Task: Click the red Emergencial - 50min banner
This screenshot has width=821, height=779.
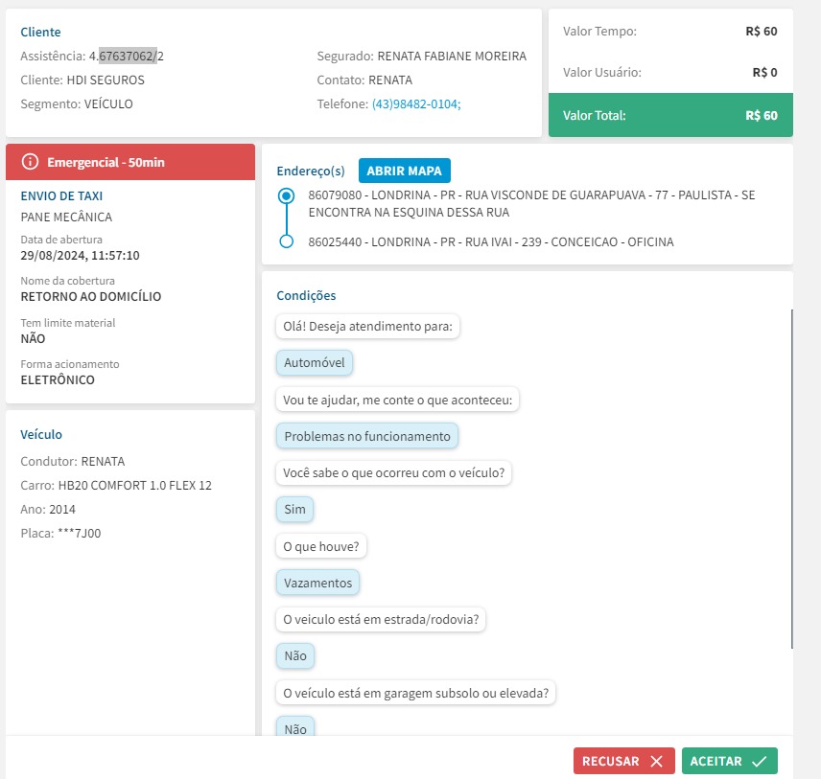Action: pos(130,162)
